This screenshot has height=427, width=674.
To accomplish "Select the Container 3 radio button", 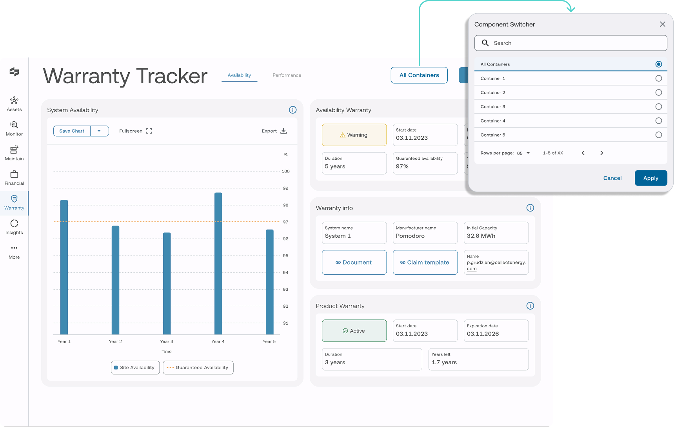I will (659, 107).
